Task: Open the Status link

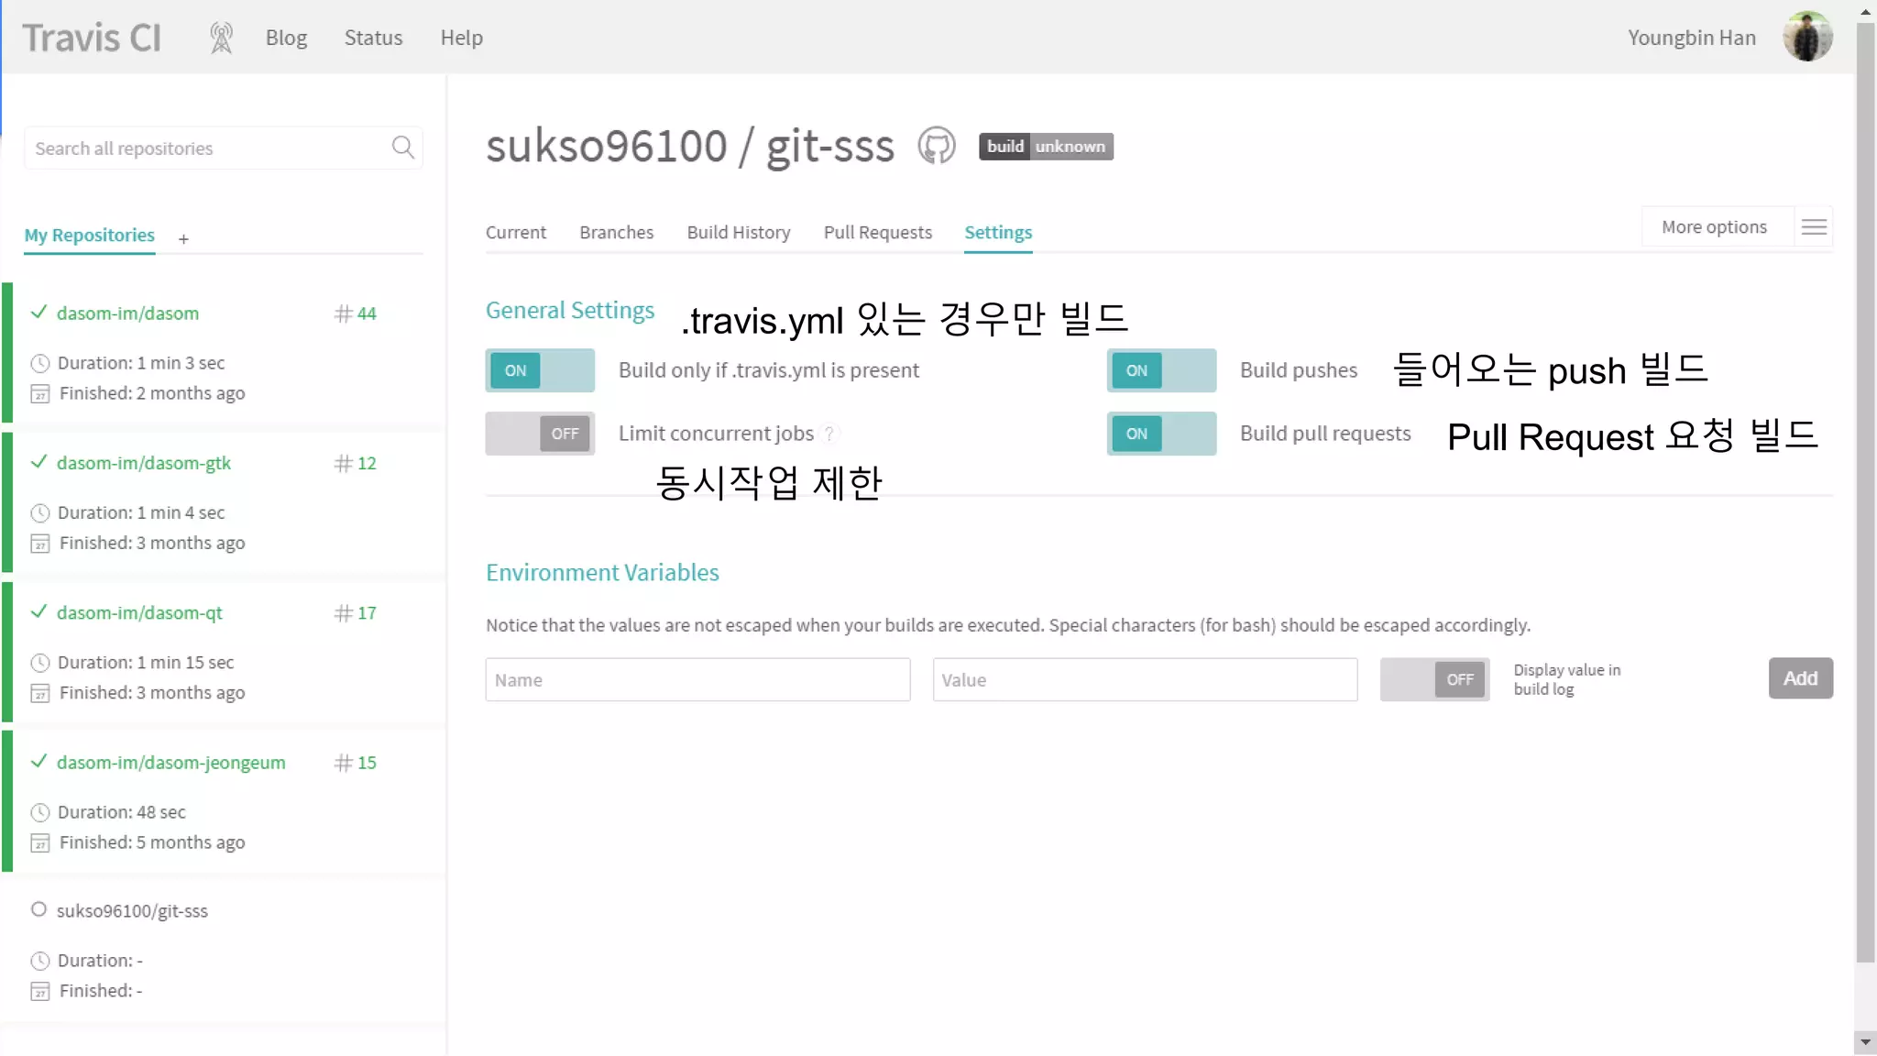Action: point(373,38)
